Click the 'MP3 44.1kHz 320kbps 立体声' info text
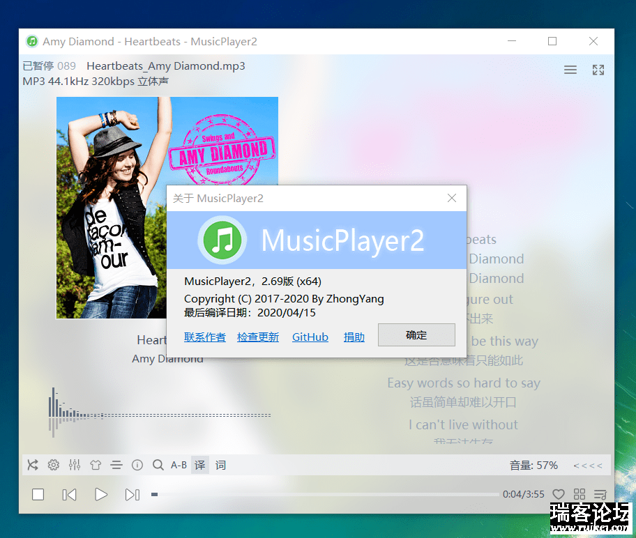 pos(96,82)
